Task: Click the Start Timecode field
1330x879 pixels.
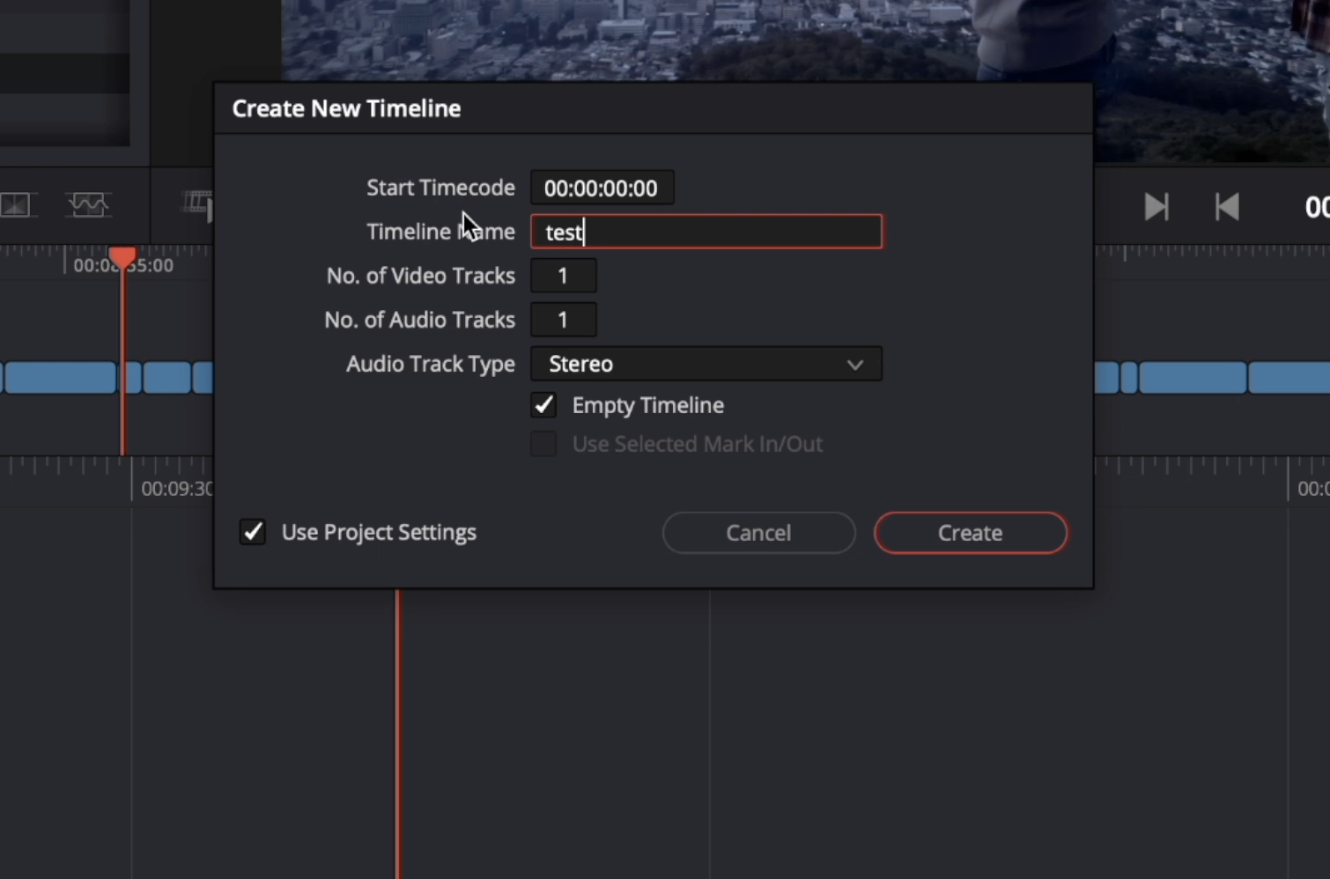Action: (602, 188)
